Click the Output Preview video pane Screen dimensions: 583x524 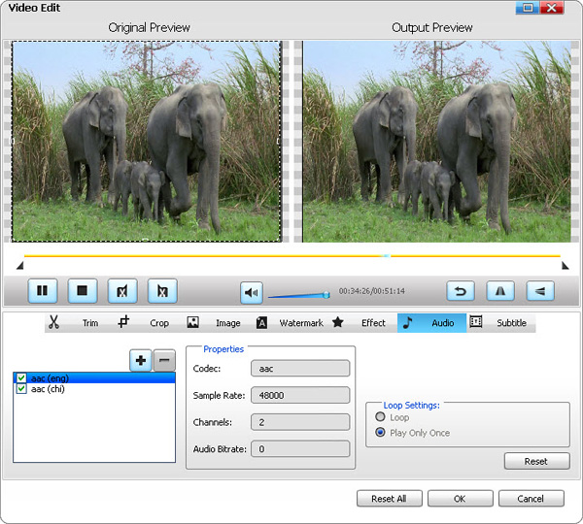(x=436, y=142)
